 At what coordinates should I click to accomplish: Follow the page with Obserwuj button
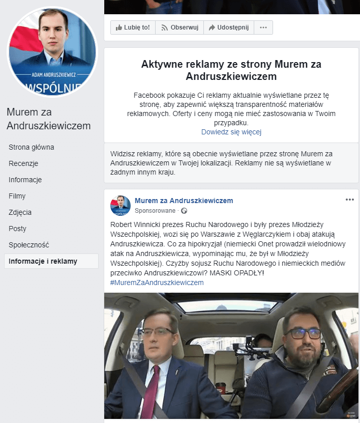(x=179, y=27)
